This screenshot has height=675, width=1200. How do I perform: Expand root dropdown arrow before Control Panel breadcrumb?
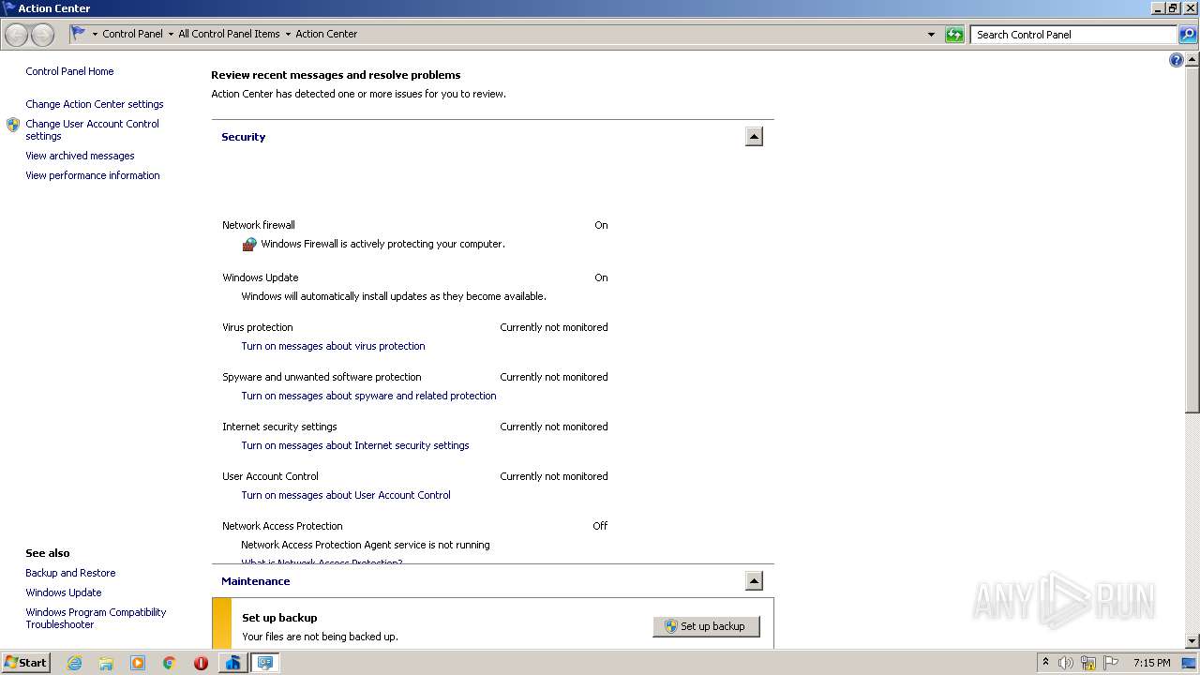point(95,34)
